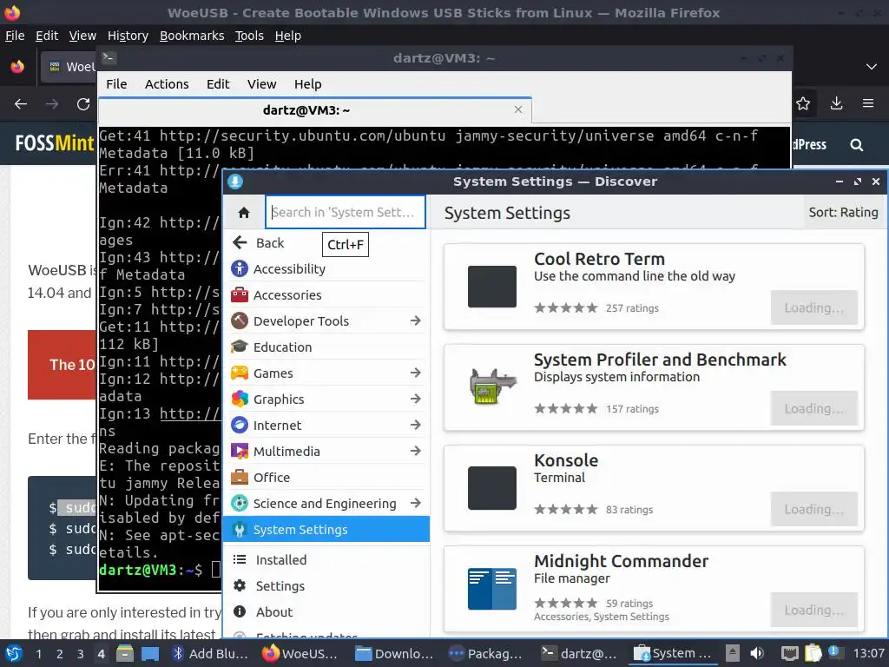Open the Sort: Rating dropdown

(843, 213)
